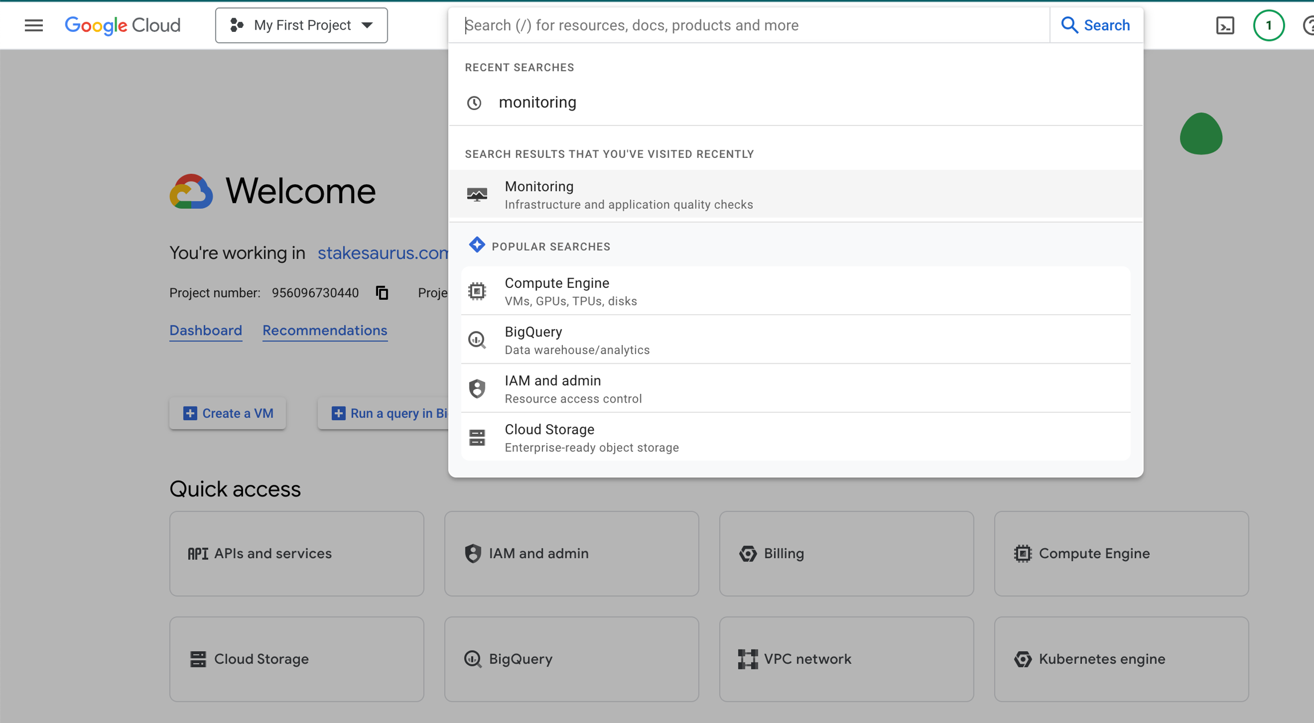
Task: Click the notifications badge showing 1
Action: [1268, 26]
